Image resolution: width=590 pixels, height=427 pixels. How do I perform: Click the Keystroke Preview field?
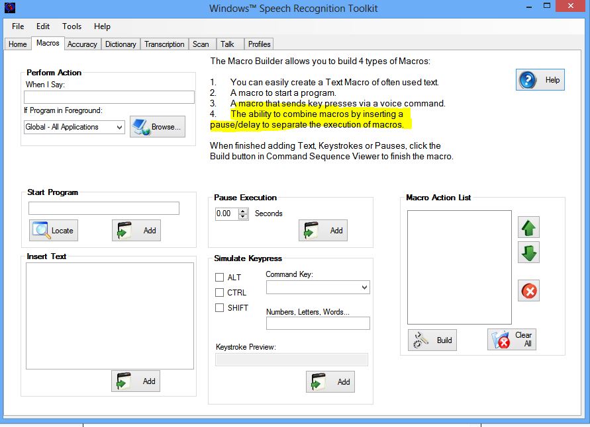point(291,360)
